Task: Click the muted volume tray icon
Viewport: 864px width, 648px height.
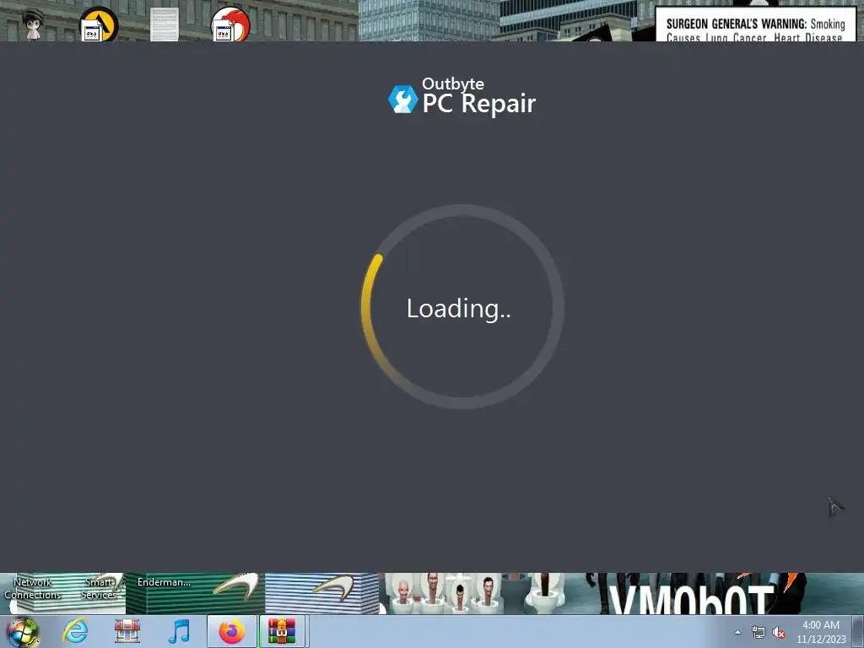Action: tap(779, 633)
